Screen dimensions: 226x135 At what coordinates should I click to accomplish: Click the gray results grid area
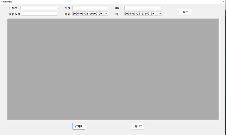coord(113,69)
